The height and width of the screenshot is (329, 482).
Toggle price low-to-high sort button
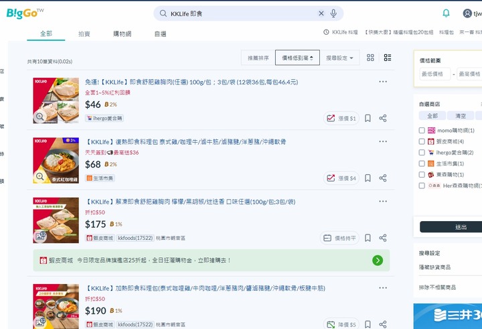pos(297,58)
